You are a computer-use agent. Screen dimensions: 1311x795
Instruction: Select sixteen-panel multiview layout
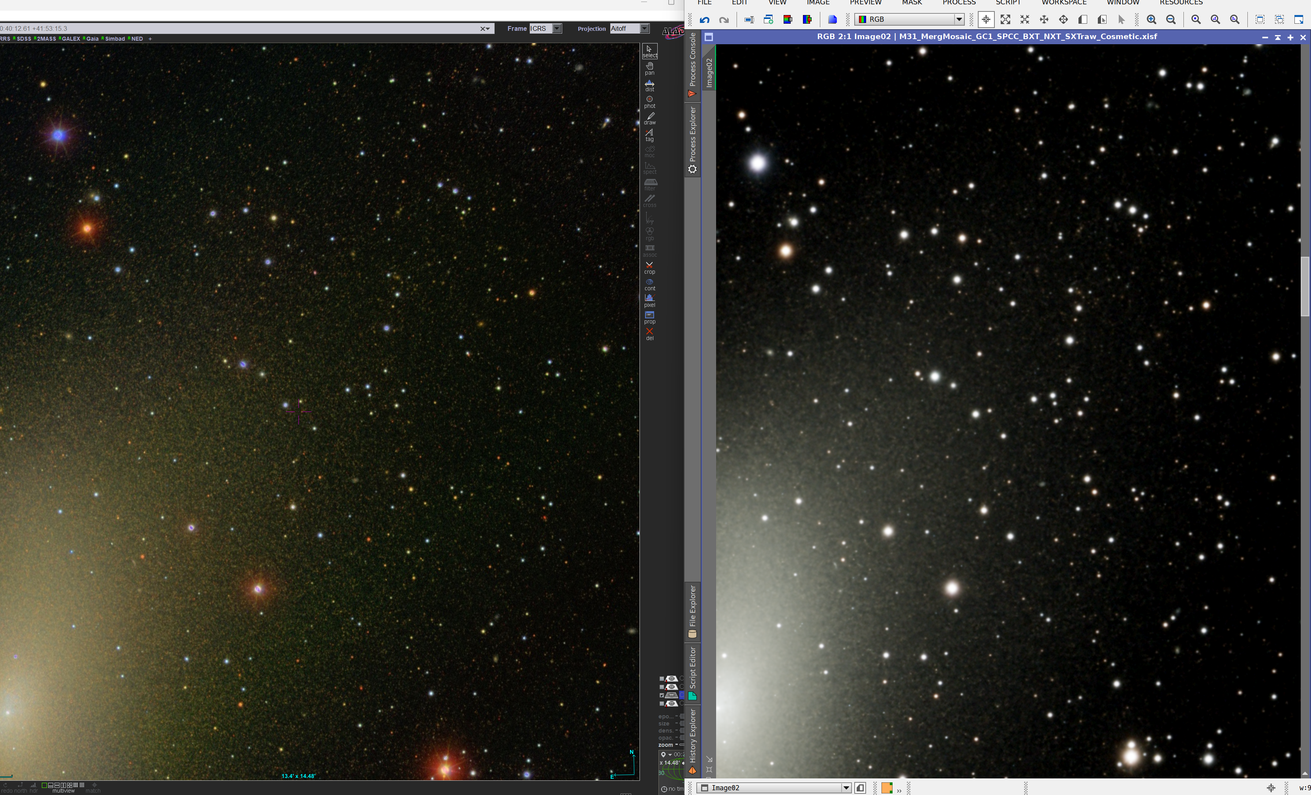(x=82, y=785)
